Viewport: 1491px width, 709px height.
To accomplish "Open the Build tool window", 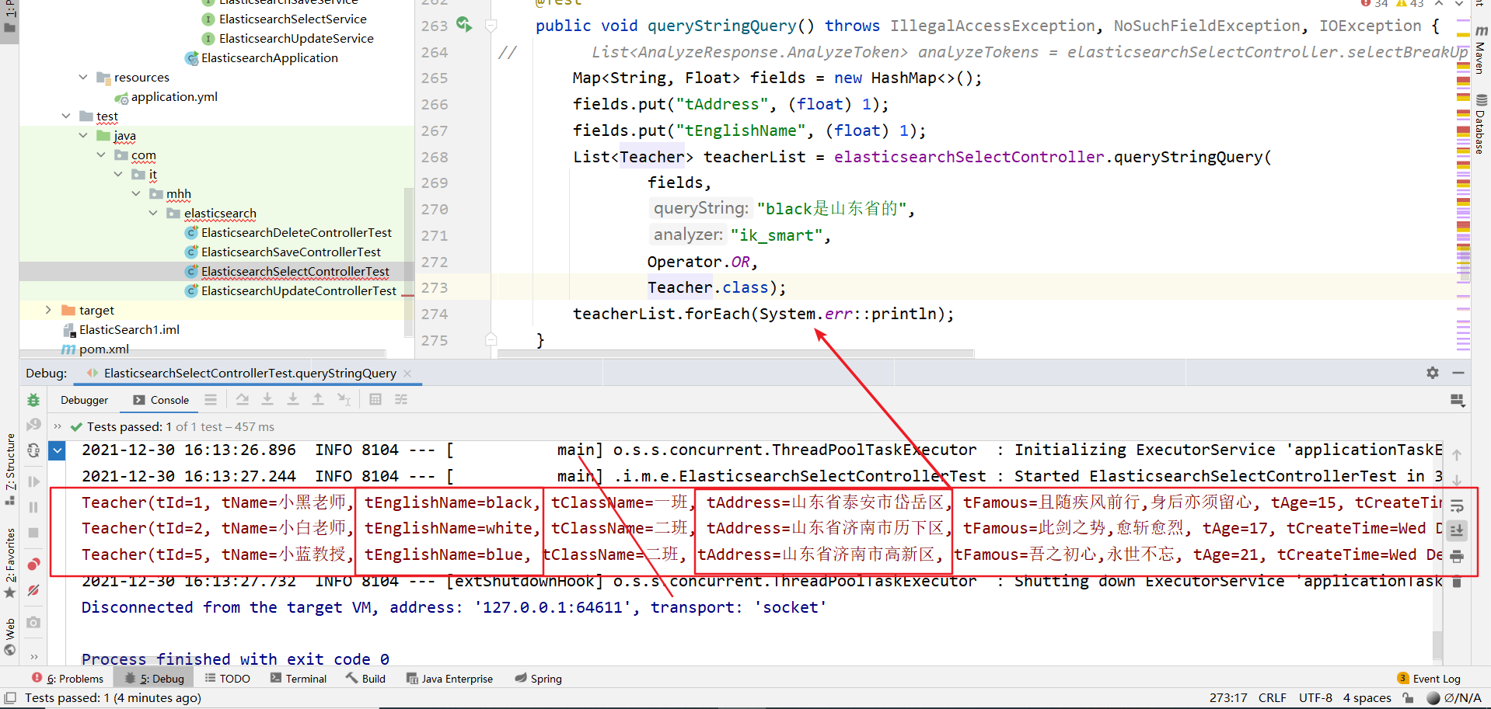I will pyautogui.click(x=365, y=678).
